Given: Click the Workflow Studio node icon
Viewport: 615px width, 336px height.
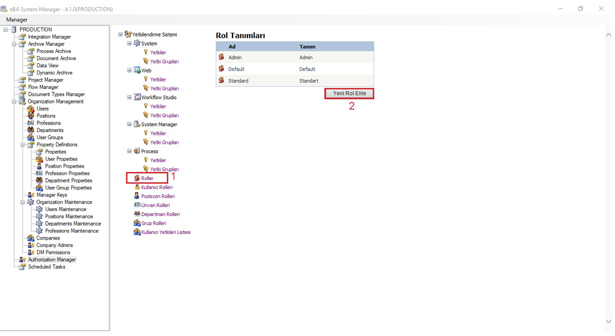Looking at the screenshot, I should pyautogui.click(x=137, y=97).
